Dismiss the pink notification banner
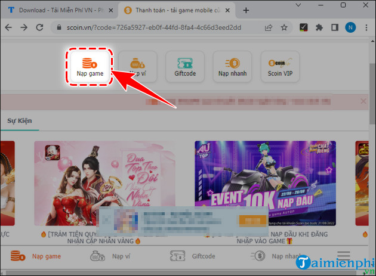 coord(363,101)
